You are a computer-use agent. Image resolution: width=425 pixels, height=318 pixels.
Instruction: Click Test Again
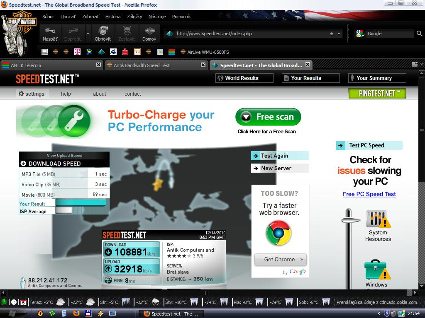tap(280, 156)
